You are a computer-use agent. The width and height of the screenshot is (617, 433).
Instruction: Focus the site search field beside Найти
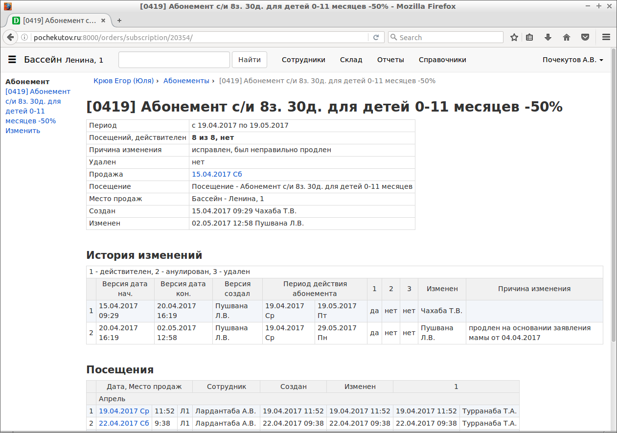click(174, 60)
